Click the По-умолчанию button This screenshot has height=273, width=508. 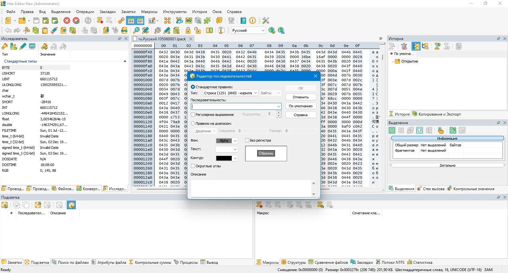[x=301, y=106]
